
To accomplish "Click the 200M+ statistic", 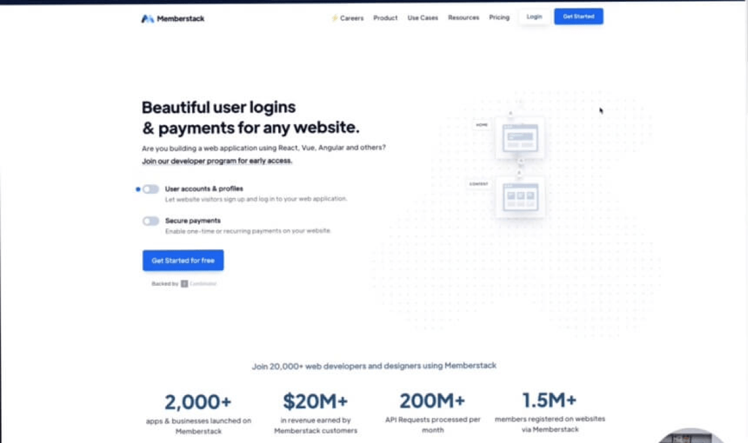I will click(433, 401).
